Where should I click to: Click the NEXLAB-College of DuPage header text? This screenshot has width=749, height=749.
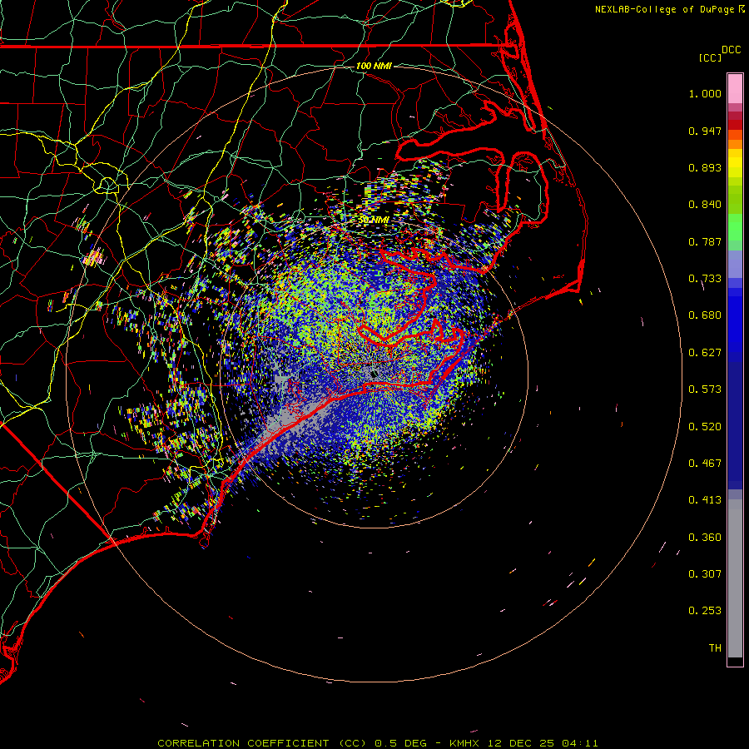click(x=664, y=9)
